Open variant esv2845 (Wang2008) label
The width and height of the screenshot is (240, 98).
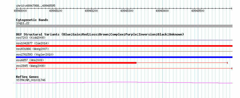point(31,66)
